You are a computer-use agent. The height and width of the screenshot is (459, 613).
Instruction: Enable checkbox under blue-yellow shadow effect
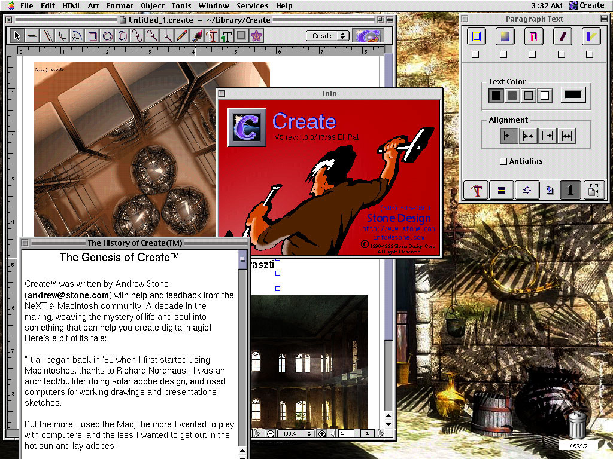[590, 54]
